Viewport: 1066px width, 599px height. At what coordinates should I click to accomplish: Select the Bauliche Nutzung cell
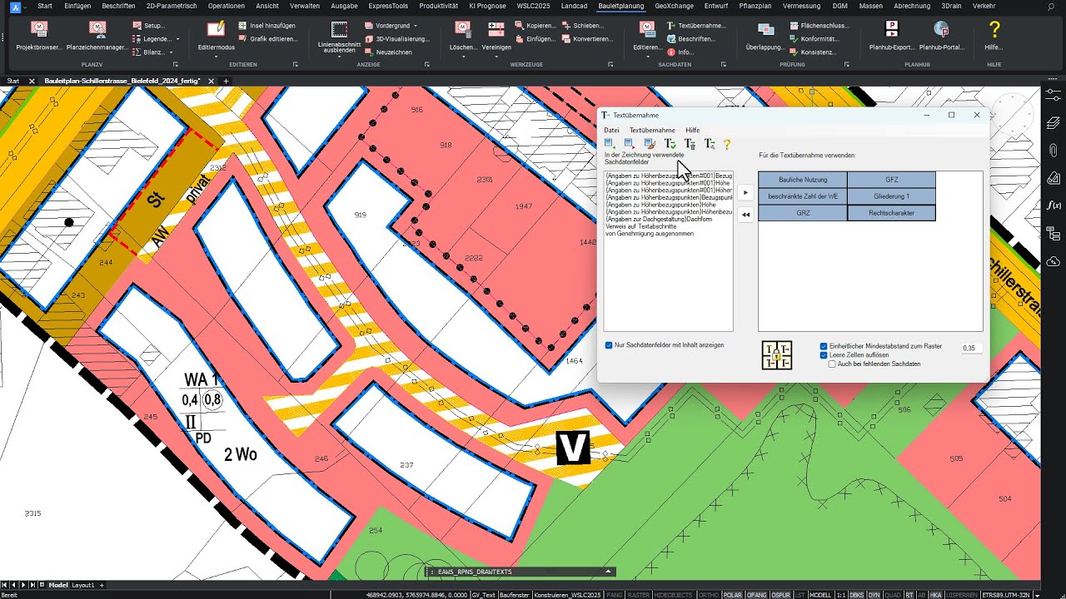[803, 180]
